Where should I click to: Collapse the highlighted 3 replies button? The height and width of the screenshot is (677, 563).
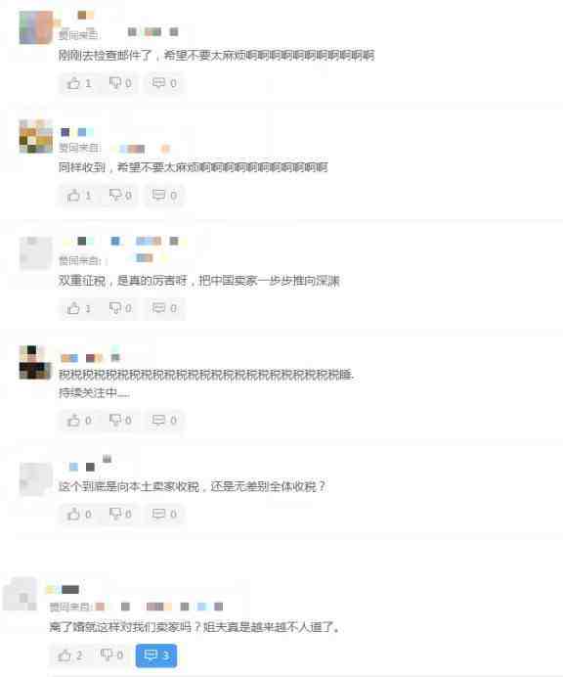(156, 655)
